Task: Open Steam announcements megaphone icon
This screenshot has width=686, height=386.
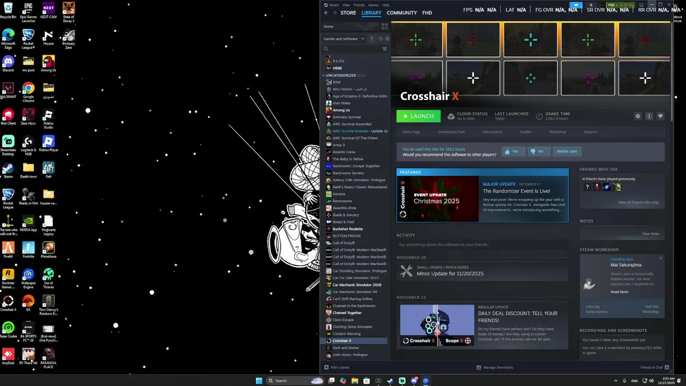Action: [x=577, y=5]
